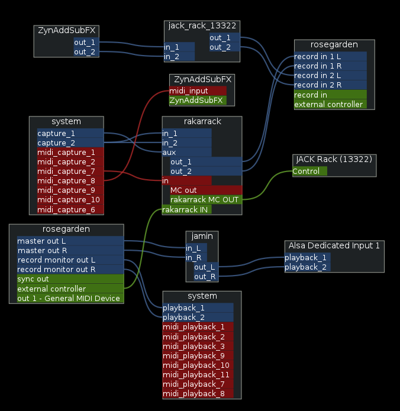Image resolution: width=400 pixels, height=411 pixels.
Task: Click jamin in_L port
Action: pos(196,248)
